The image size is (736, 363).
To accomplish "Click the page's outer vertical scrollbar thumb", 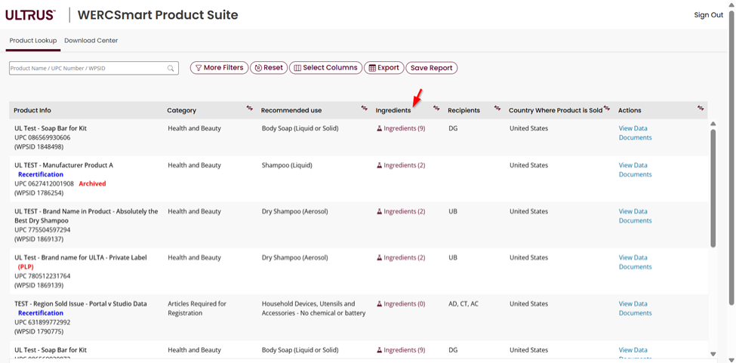I will pyautogui.click(x=731, y=157).
